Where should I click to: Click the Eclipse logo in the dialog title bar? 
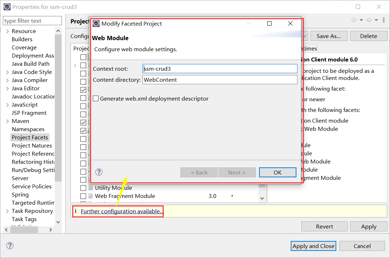point(96,23)
